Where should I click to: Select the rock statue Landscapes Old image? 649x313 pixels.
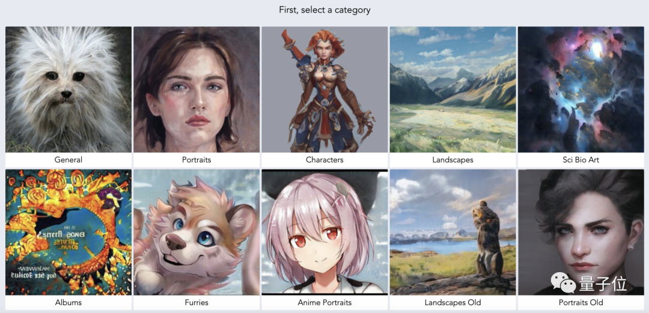click(x=453, y=232)
